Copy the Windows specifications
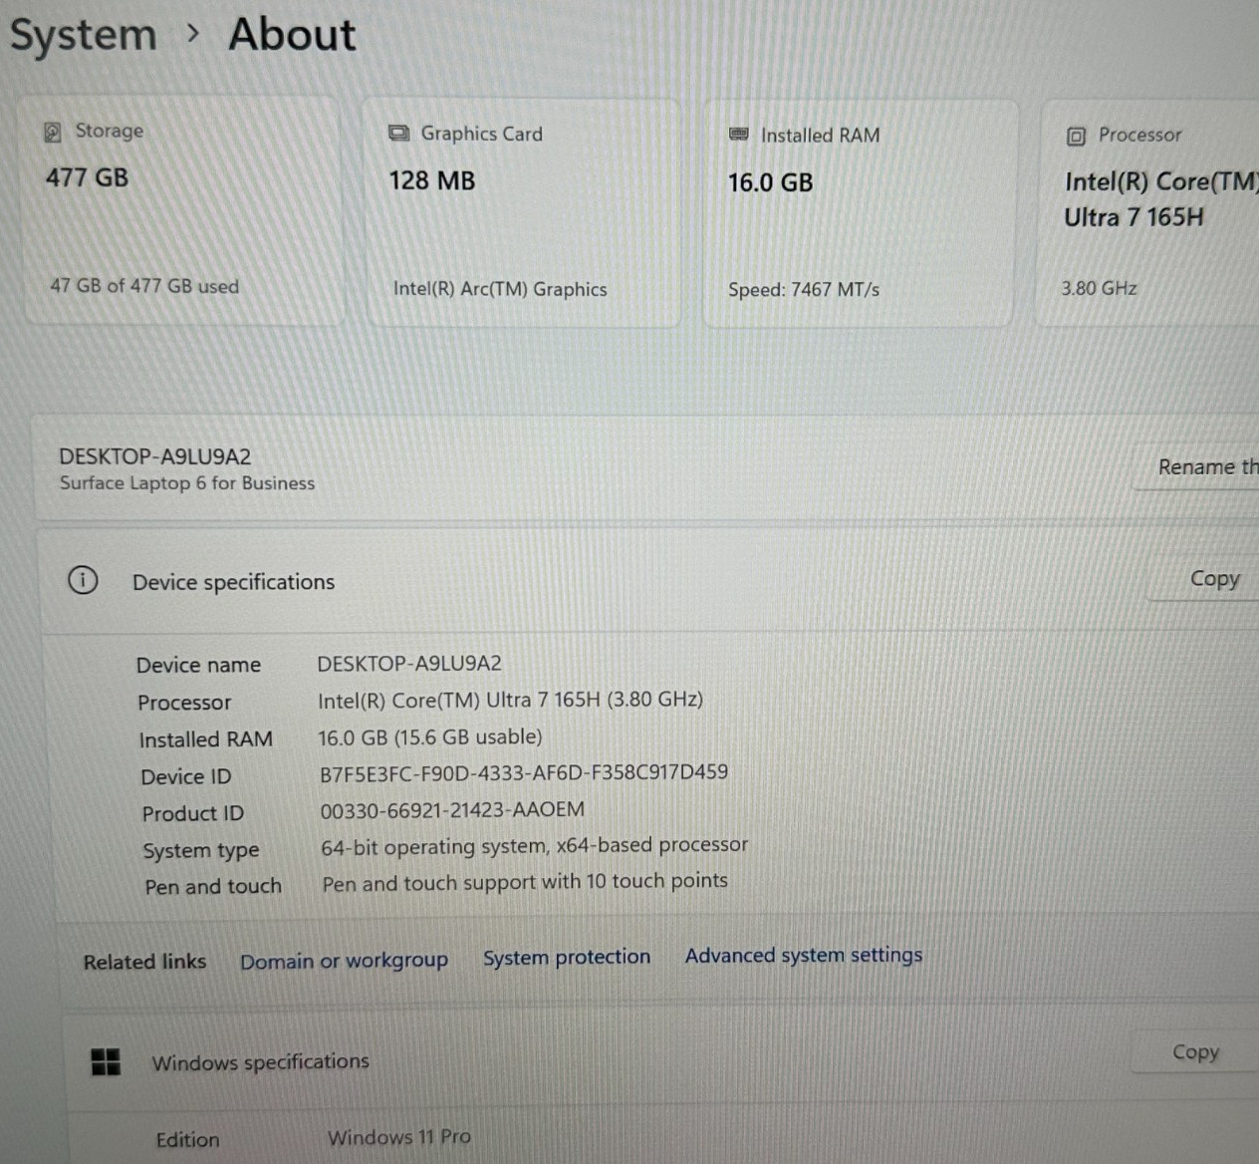This screenshot has width=1259, height=1164. pos(1195,1051)
